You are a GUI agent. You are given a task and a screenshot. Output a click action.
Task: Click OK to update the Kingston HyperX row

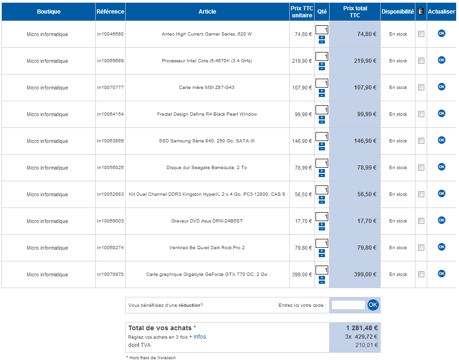[442, 193]
